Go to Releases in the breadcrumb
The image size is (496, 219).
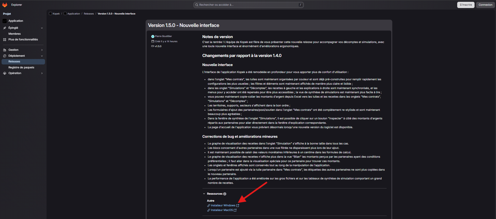coord(89,14)
